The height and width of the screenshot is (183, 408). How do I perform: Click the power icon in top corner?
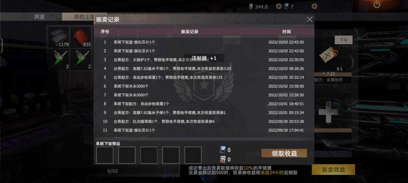point(377,4)
